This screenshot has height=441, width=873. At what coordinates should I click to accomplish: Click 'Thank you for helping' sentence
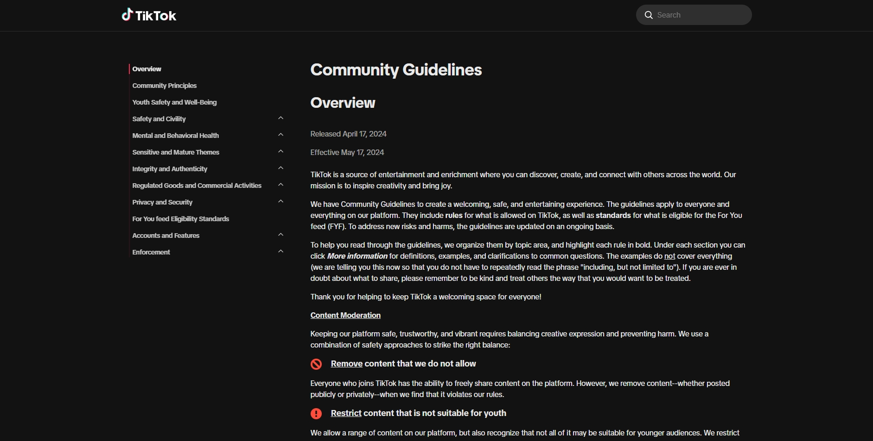click(426, 297)
